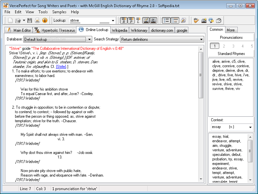Open the View menu
Viewport: 258px width, 194px height.
click(x=30, y=12)
